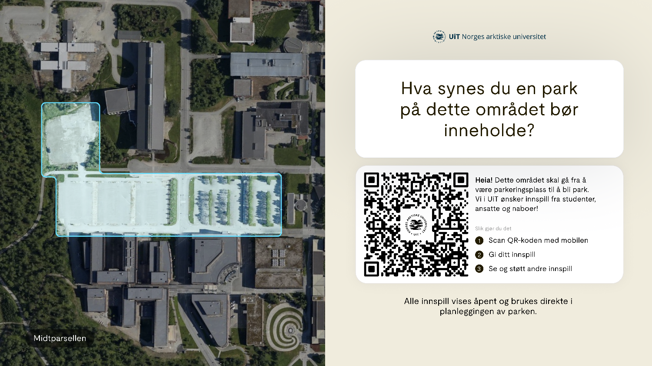
Task: Select the Midtparsellen label
Action: [60, 339]
